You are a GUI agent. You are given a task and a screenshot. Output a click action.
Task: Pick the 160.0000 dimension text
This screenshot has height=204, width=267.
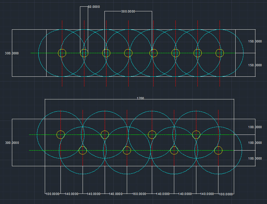point(139,194)
